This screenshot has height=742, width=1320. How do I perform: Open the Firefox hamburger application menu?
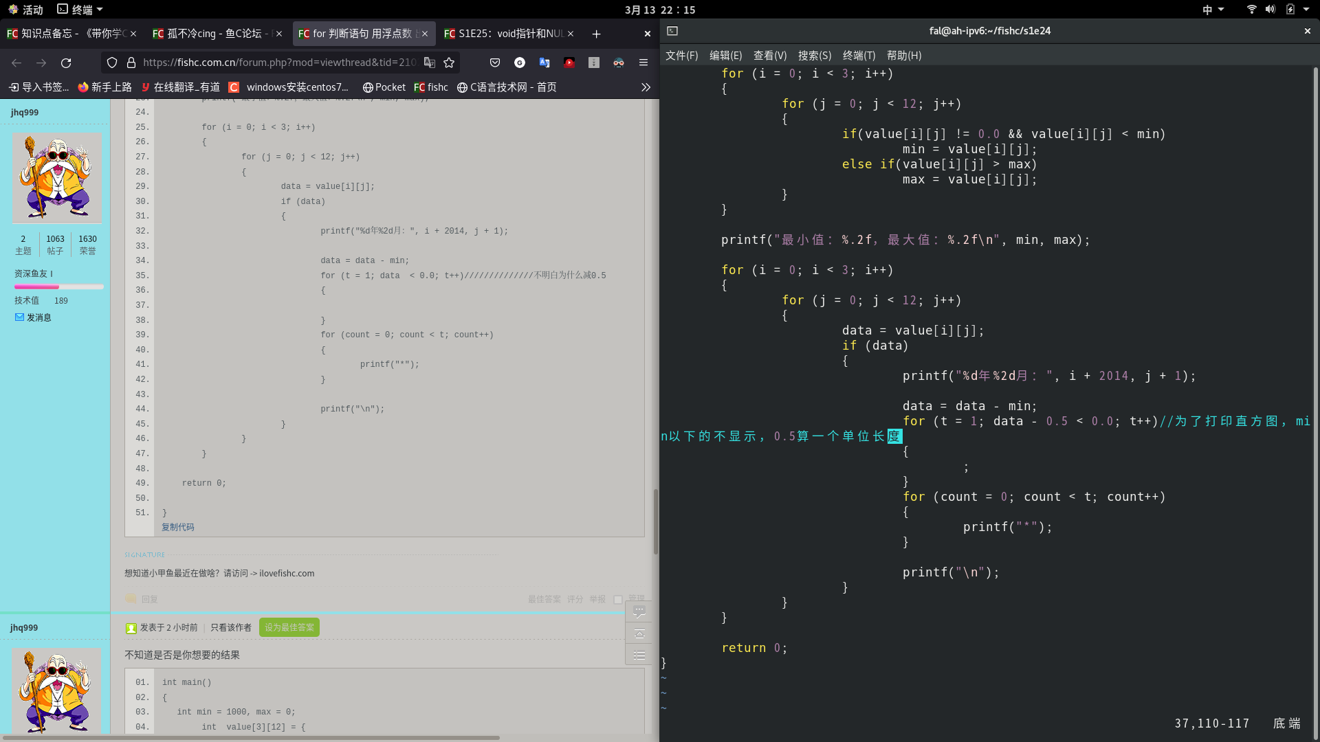[643, 63]
